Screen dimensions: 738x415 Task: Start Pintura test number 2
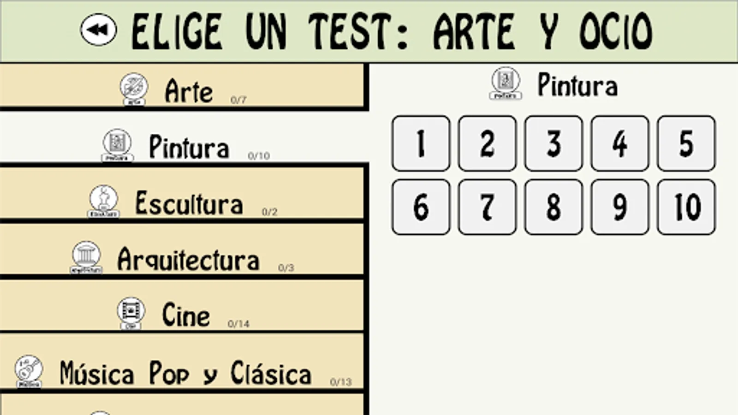click(487, 143)
